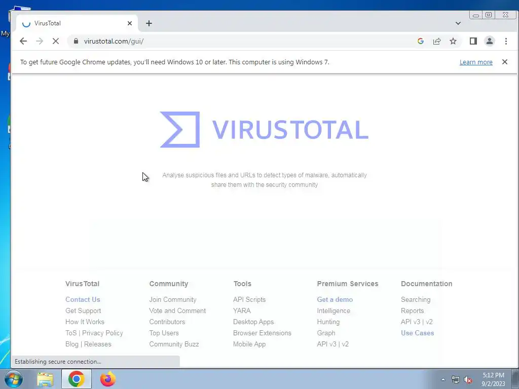This screenshot has width=519, height=389.
Task: Open the Graph link
Action: 326,333
